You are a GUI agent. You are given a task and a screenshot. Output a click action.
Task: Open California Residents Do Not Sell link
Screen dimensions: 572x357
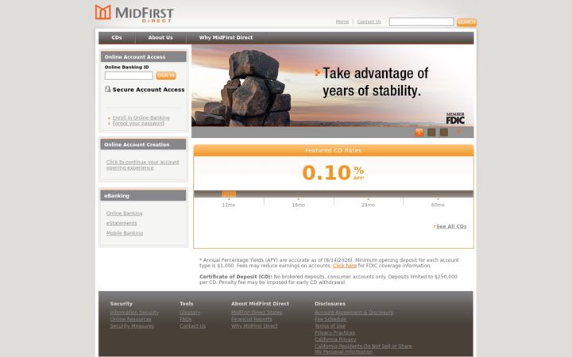pos(363,348)
